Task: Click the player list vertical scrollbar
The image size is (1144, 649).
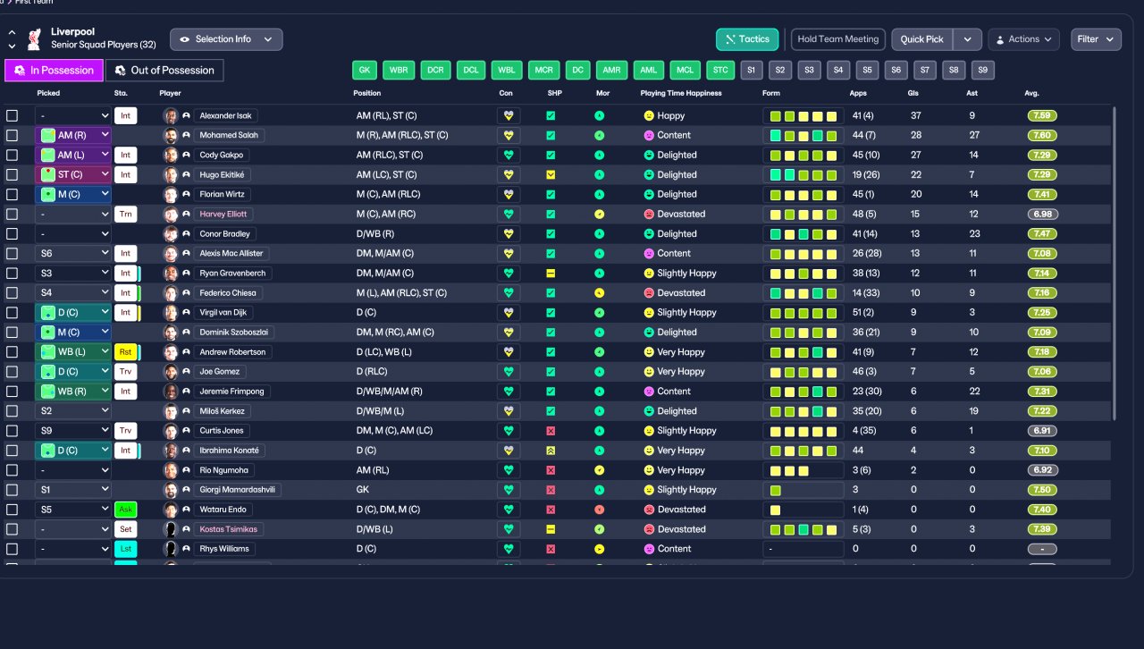Action: (x=1114, y=264)
